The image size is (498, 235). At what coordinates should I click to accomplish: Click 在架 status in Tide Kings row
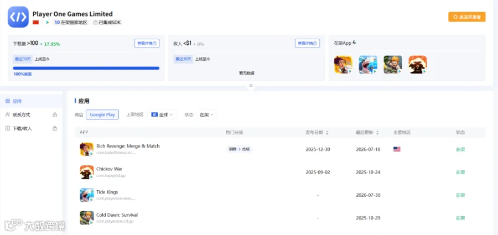(x=460, y=195)
